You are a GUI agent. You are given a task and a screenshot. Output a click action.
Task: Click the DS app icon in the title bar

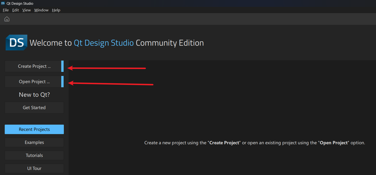pos(3,3)
